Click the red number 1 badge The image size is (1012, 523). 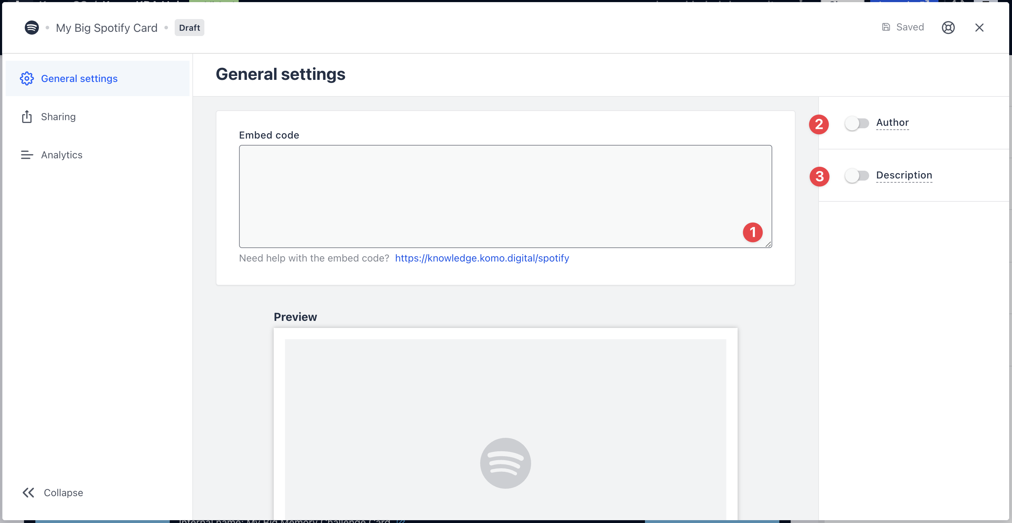tap(752, 232)
